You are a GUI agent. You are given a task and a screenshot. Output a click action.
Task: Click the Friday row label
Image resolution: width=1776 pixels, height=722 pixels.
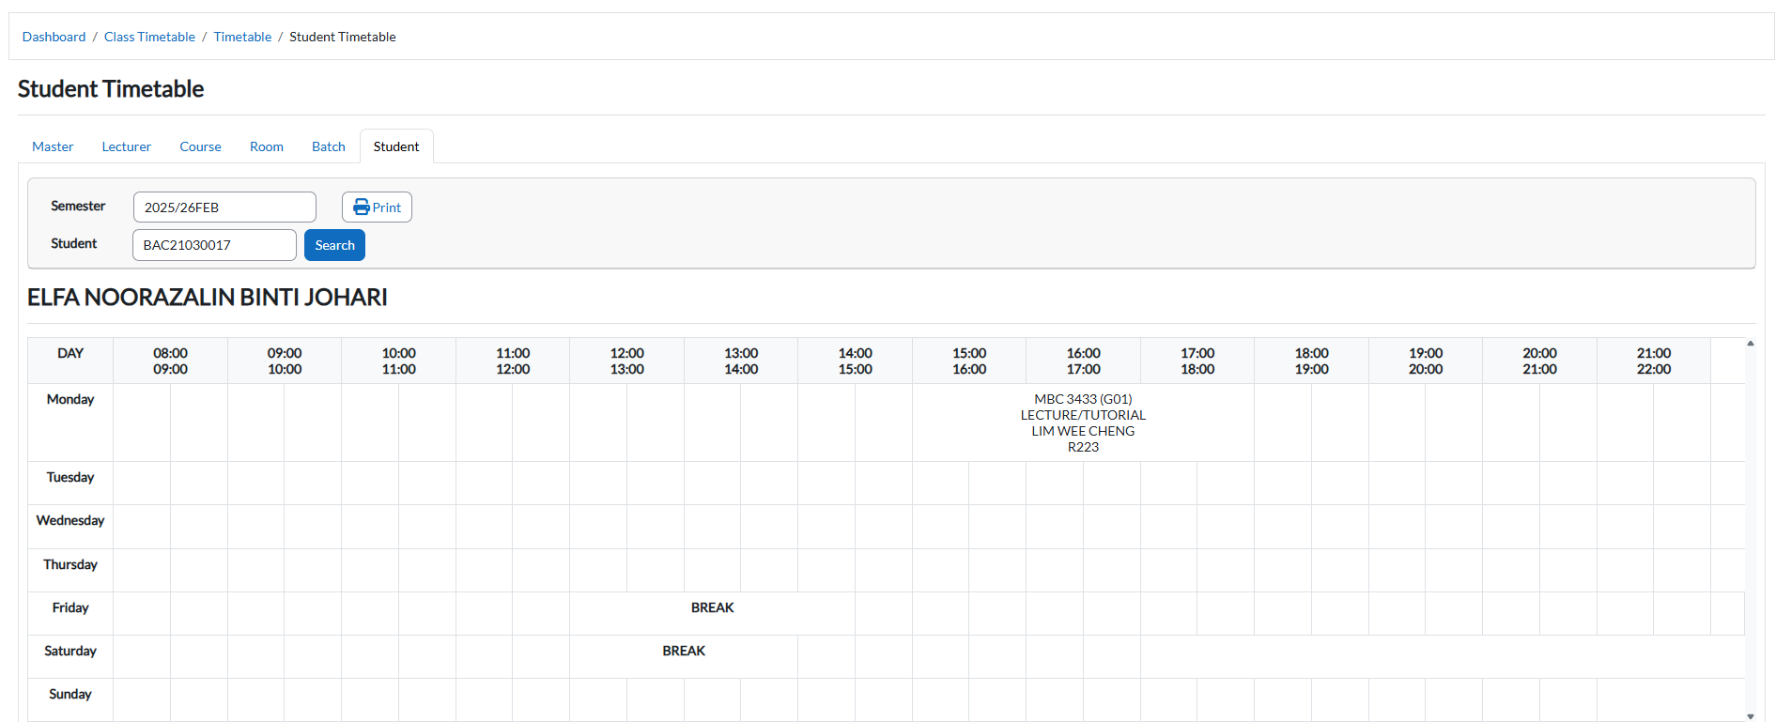pos(70,607)
